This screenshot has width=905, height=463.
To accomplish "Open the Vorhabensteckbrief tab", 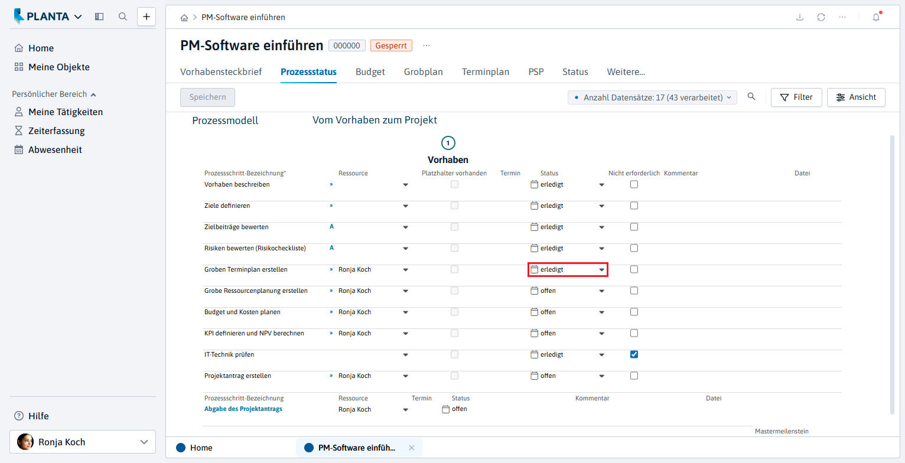I will point(221,72).
